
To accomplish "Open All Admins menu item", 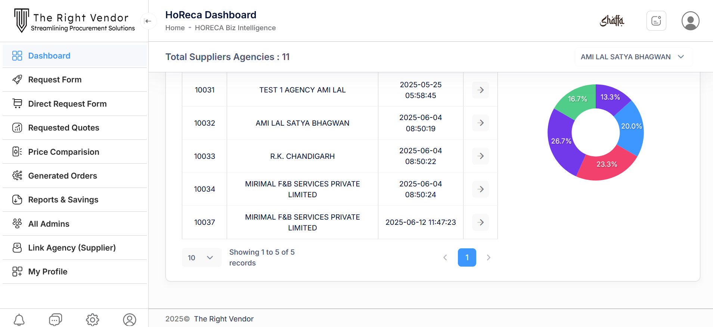I will click(75, 224).
